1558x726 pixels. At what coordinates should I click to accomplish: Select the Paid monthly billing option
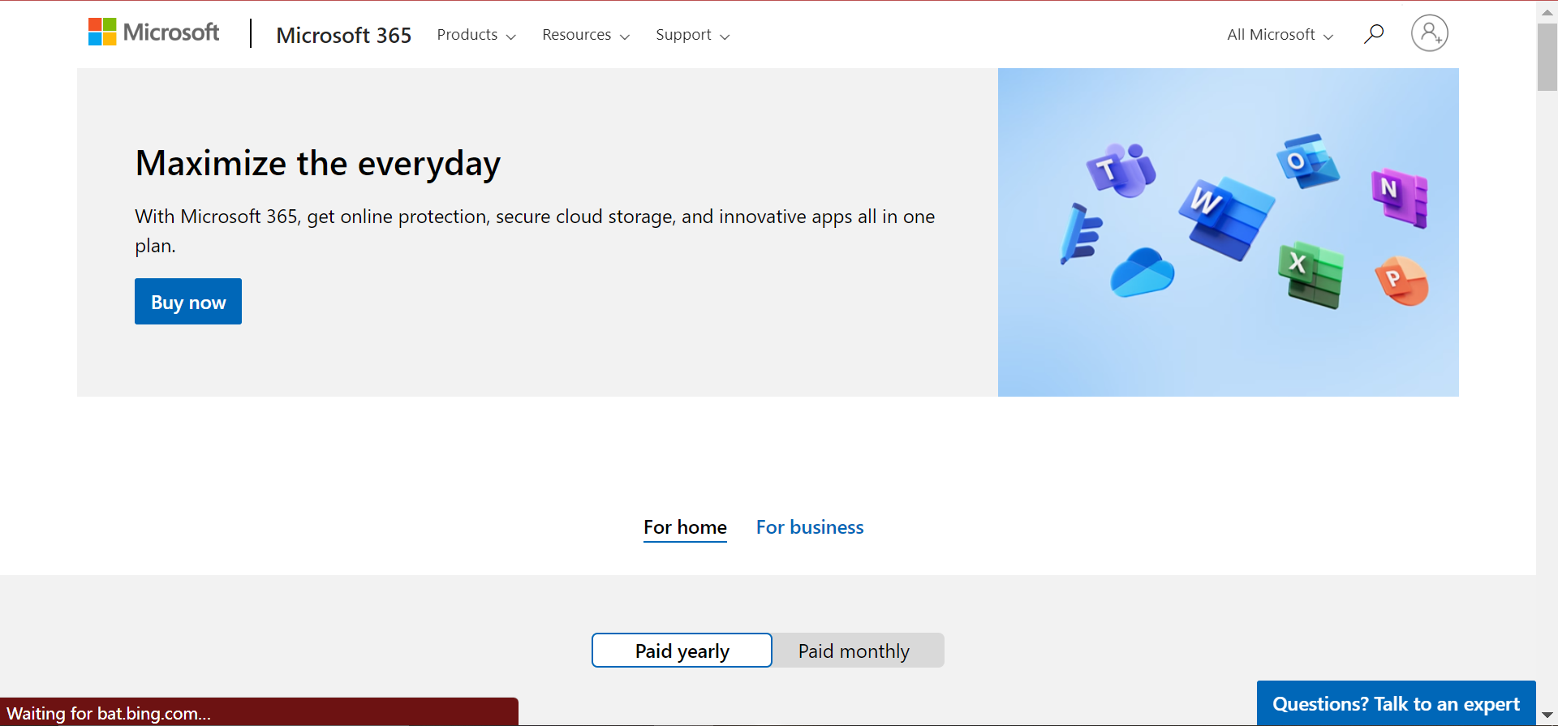pos(858,651)
